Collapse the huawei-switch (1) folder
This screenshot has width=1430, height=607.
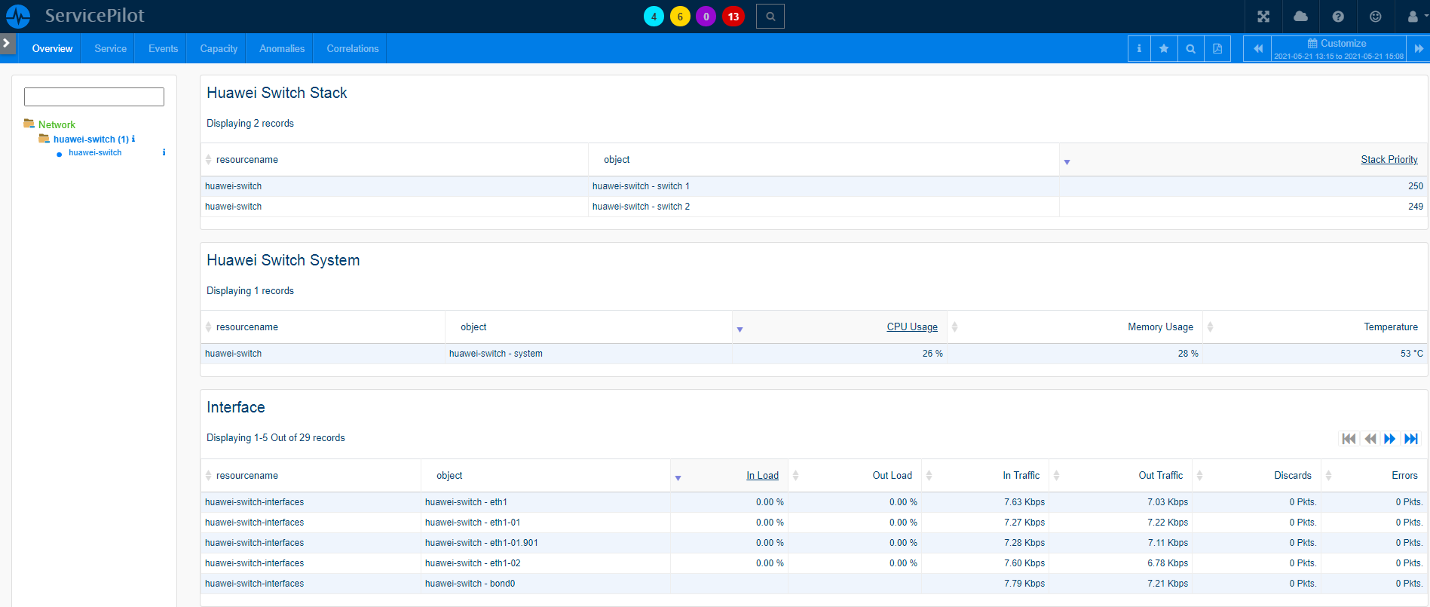[44, 139]
